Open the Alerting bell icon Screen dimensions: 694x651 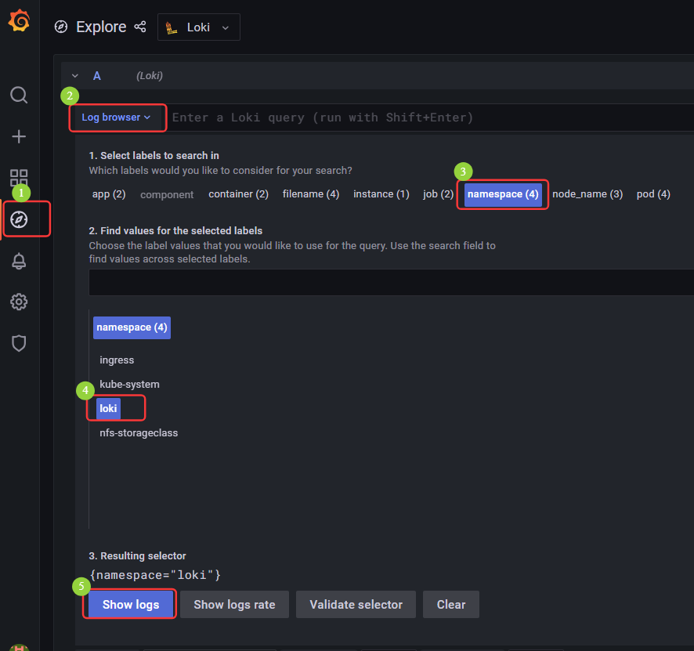click(x=19, y=261)
